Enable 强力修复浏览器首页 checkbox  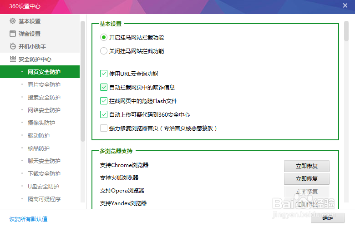(x=104, y=128)
